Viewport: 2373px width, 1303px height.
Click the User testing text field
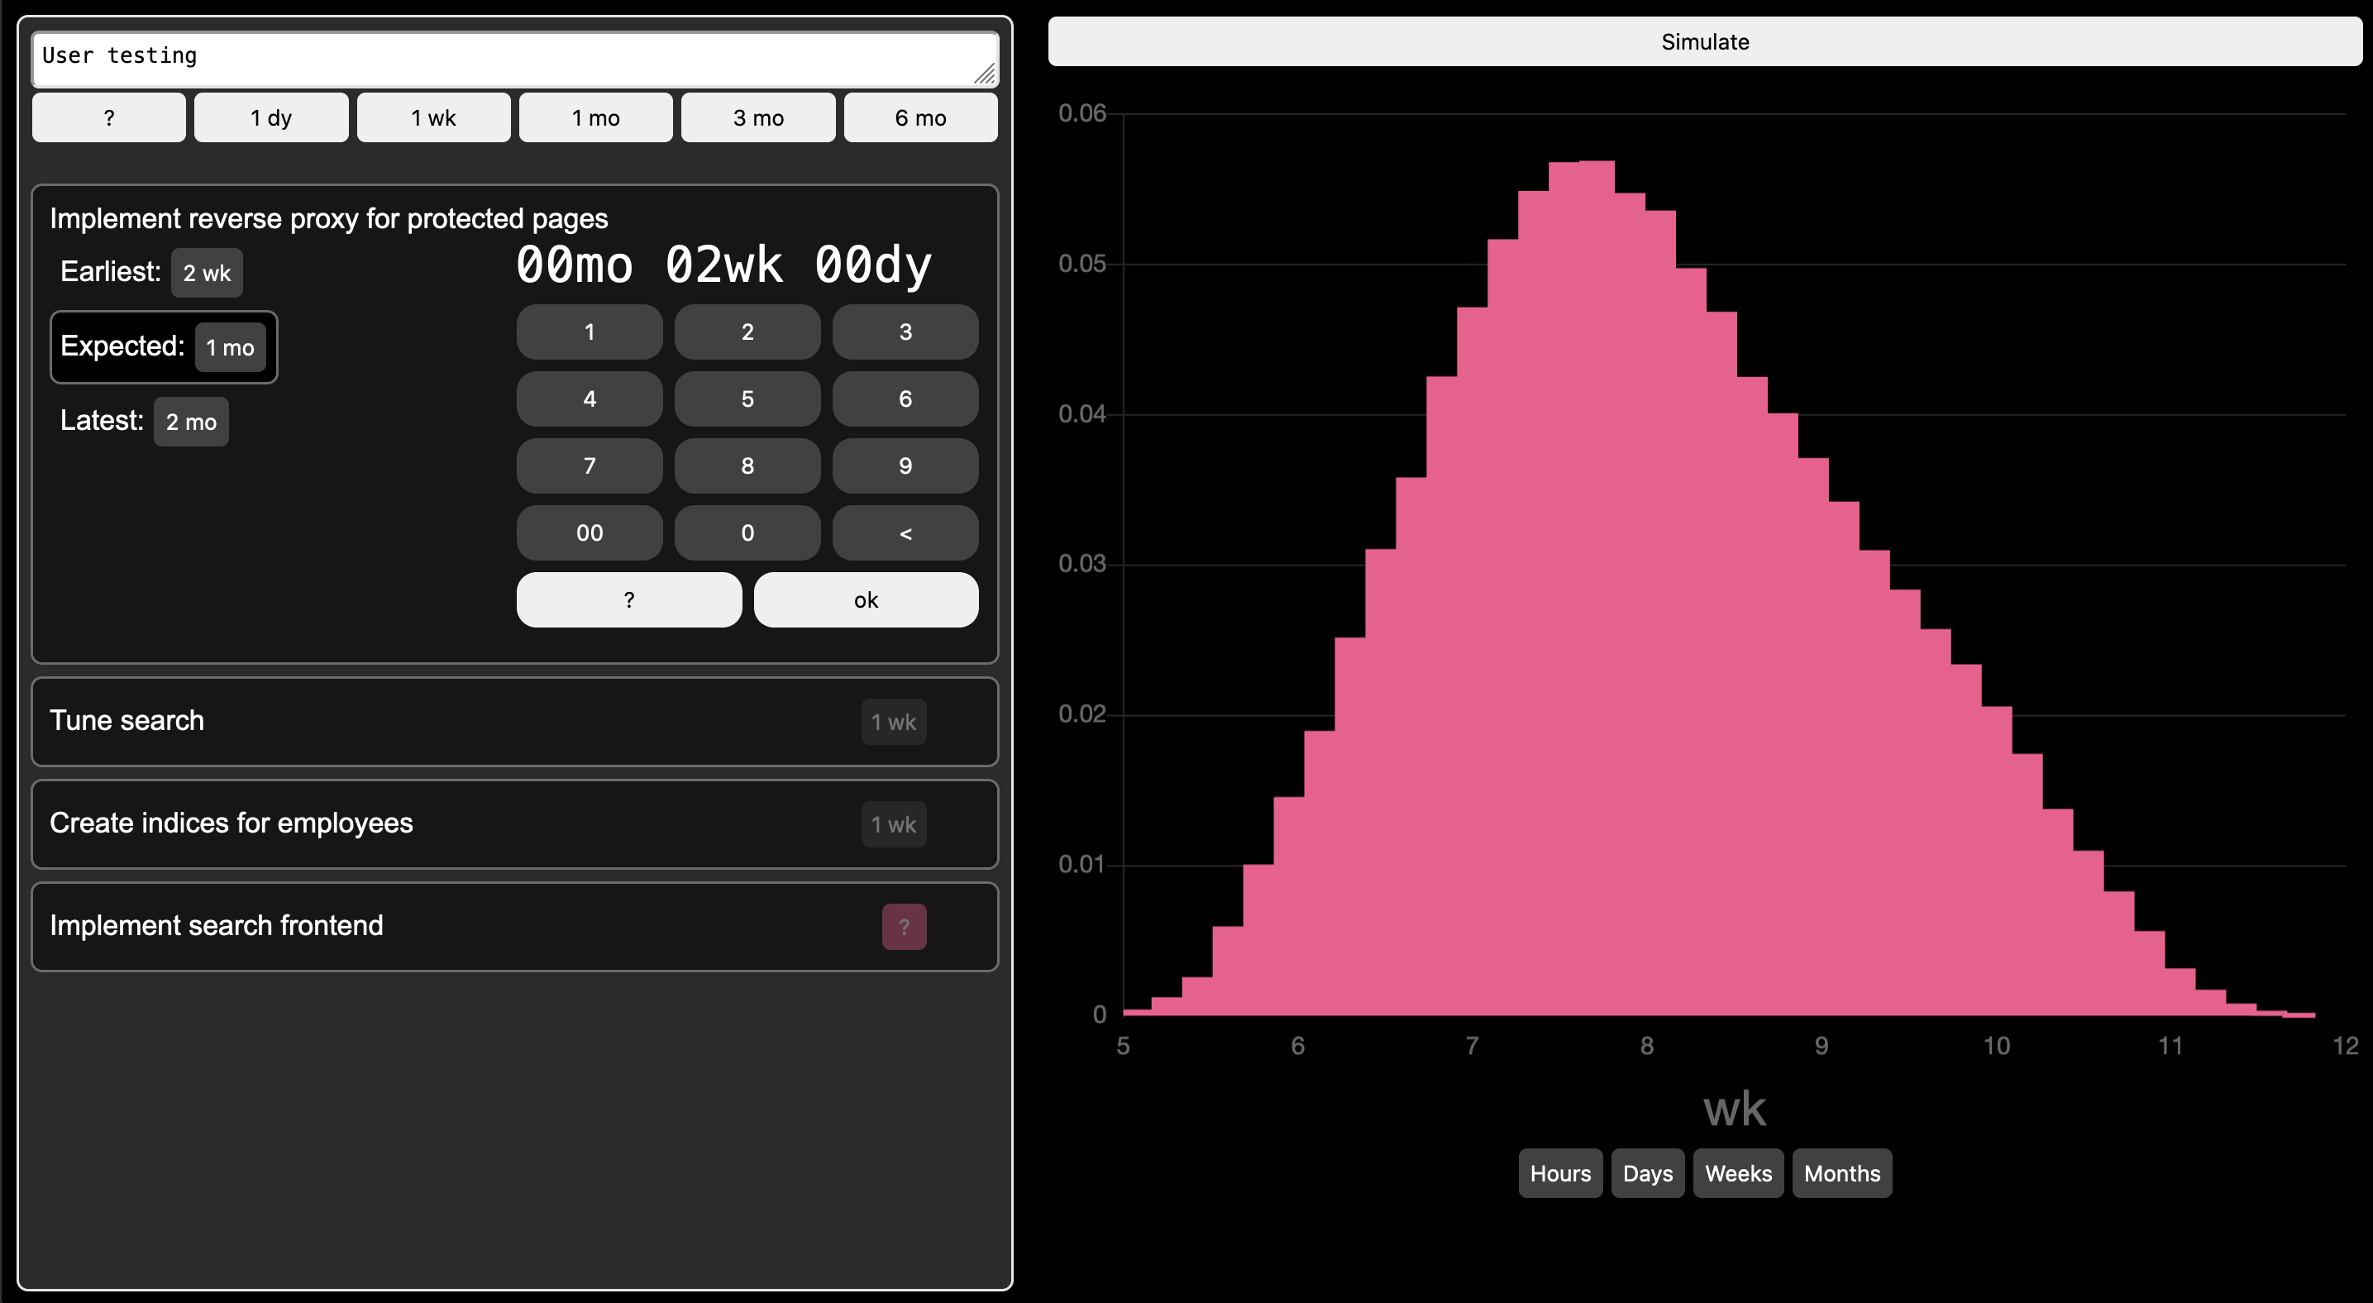click(515, 60)
